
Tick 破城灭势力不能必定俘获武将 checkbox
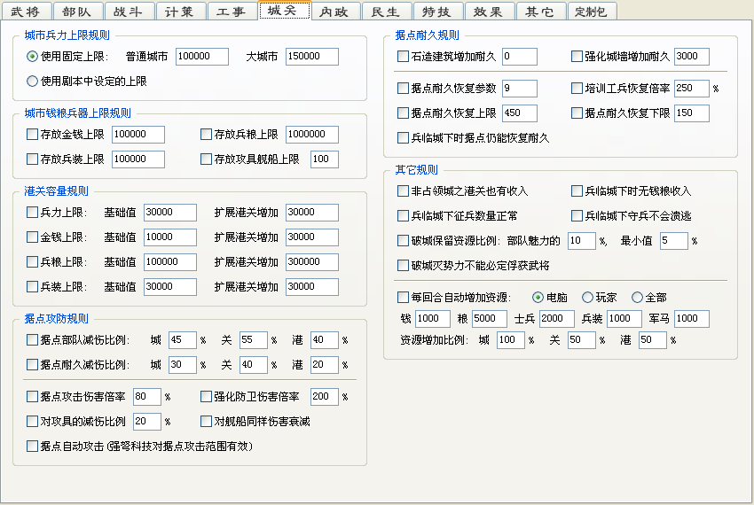point(404,266)
